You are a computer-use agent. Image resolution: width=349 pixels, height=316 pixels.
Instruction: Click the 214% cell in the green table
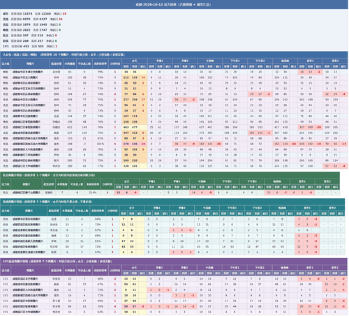pos(93,193)
